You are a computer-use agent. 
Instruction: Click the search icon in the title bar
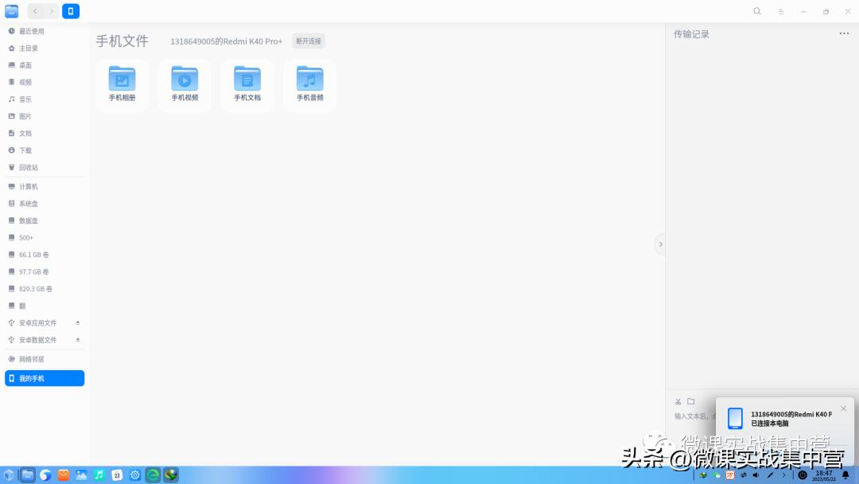756,11
